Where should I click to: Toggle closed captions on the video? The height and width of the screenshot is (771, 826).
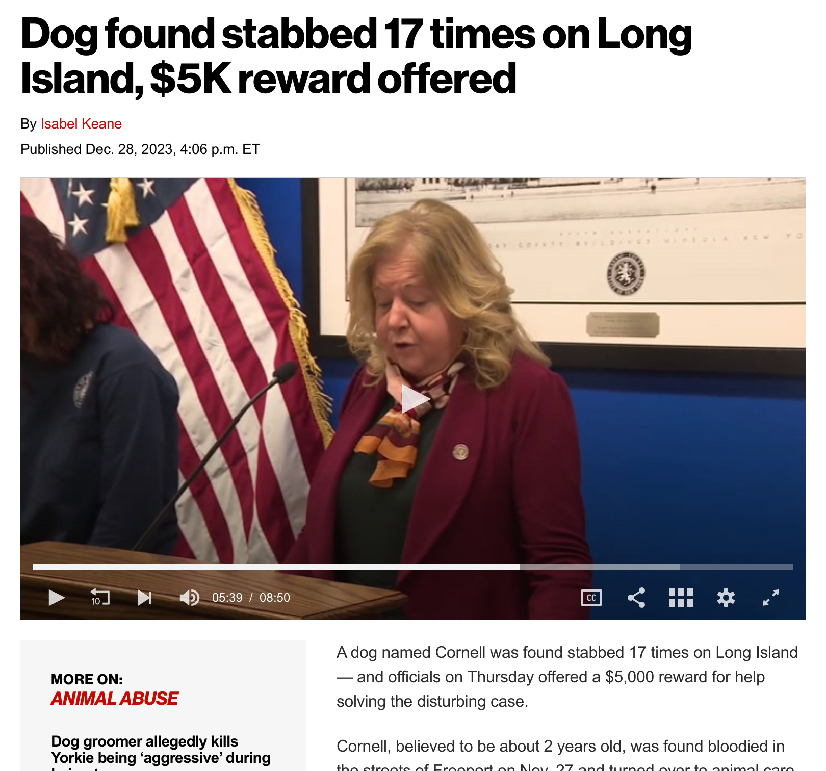pyautogui.click(x=591, y=597)
